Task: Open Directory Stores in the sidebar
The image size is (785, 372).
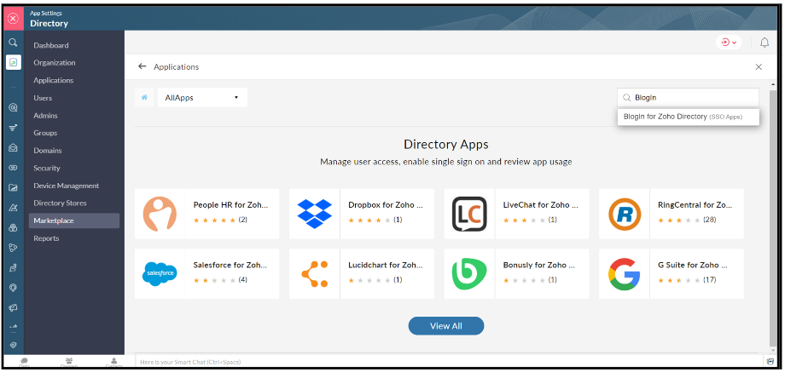Action: (60, 203)
